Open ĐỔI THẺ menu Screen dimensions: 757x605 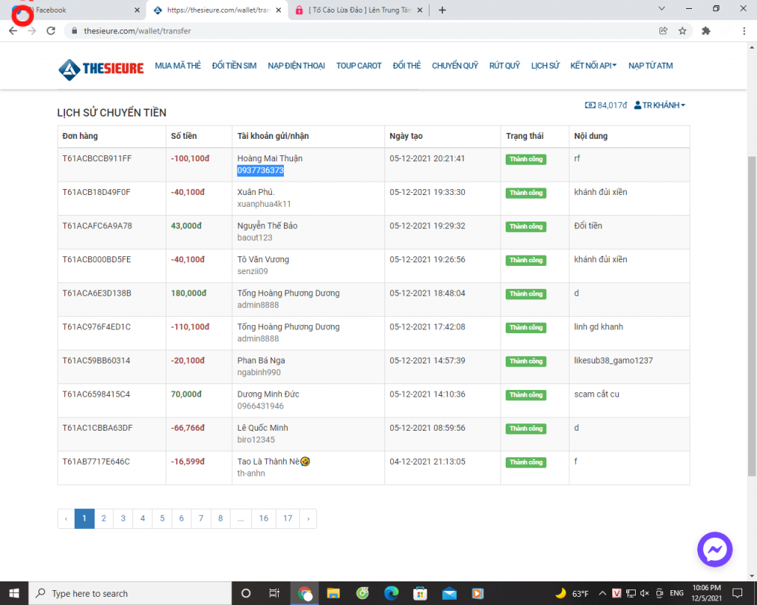[407, 66]
